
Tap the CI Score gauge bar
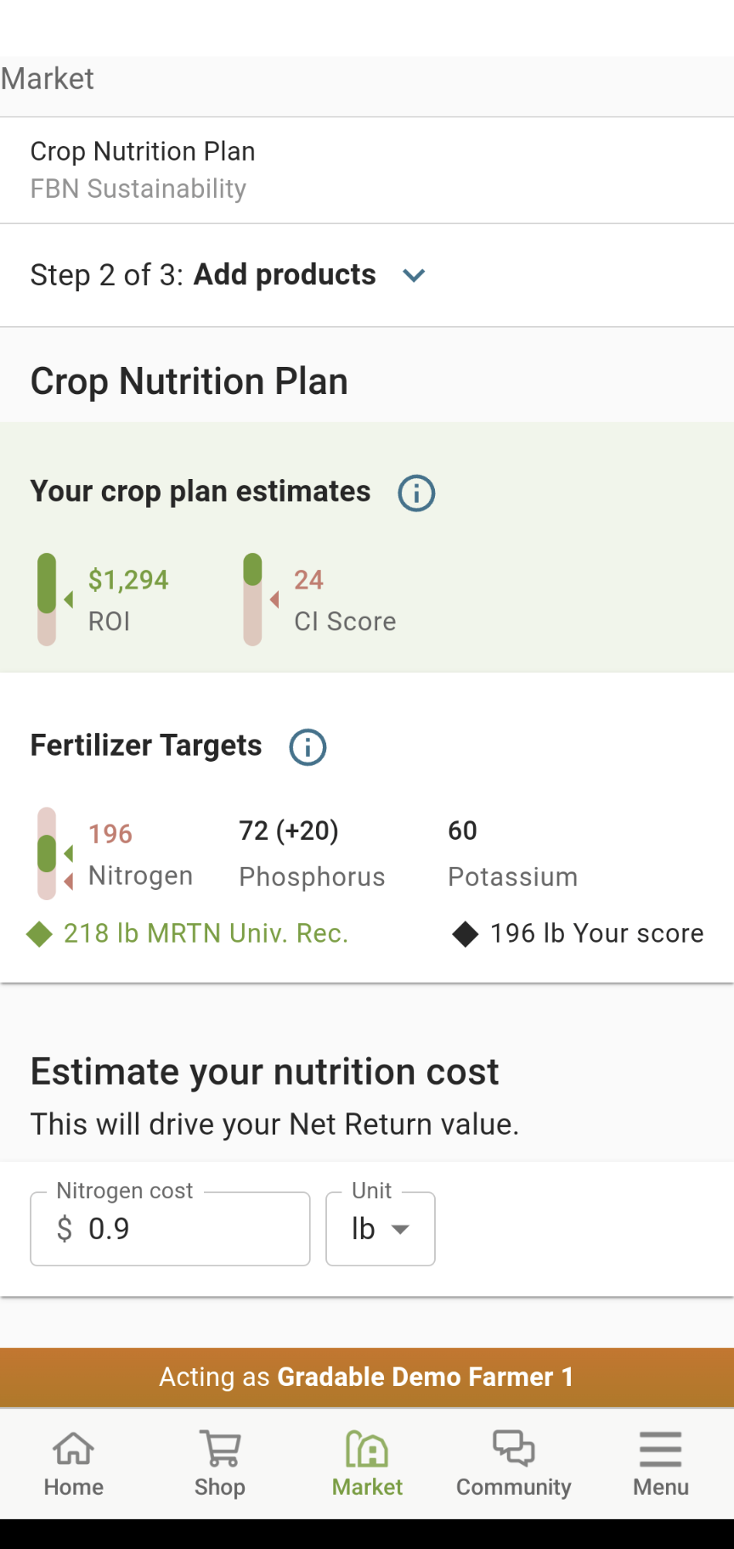[x=252, y=600]
